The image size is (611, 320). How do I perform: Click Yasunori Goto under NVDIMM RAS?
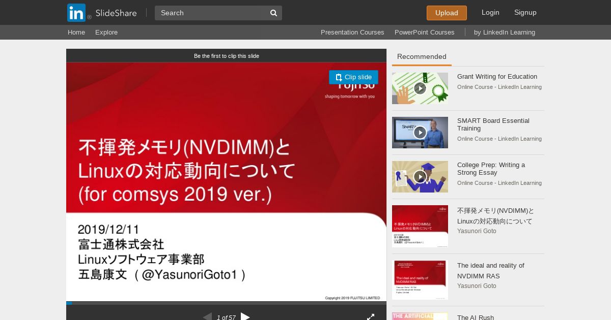click(x=477, y=286)
